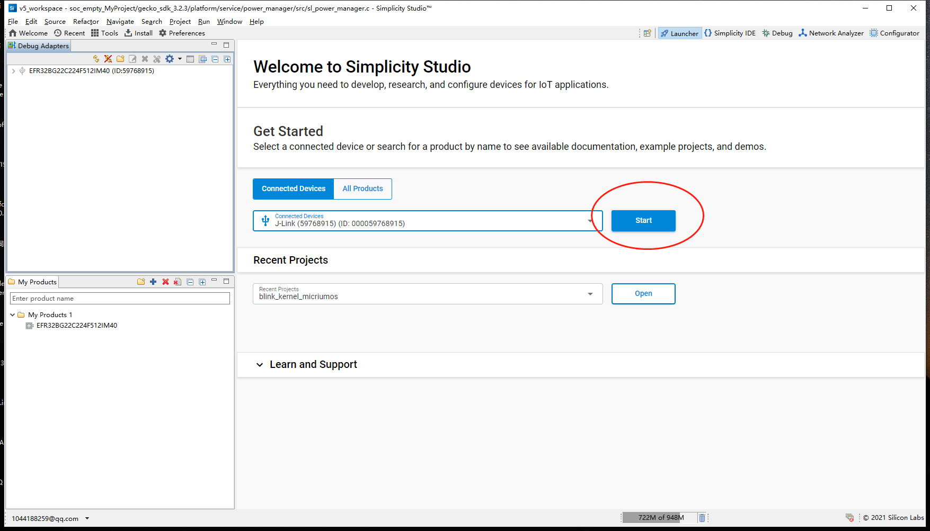930x531 pixels.
Task: Run garbage collector via trash icon near heap indicator
Action: click(702, 517)
